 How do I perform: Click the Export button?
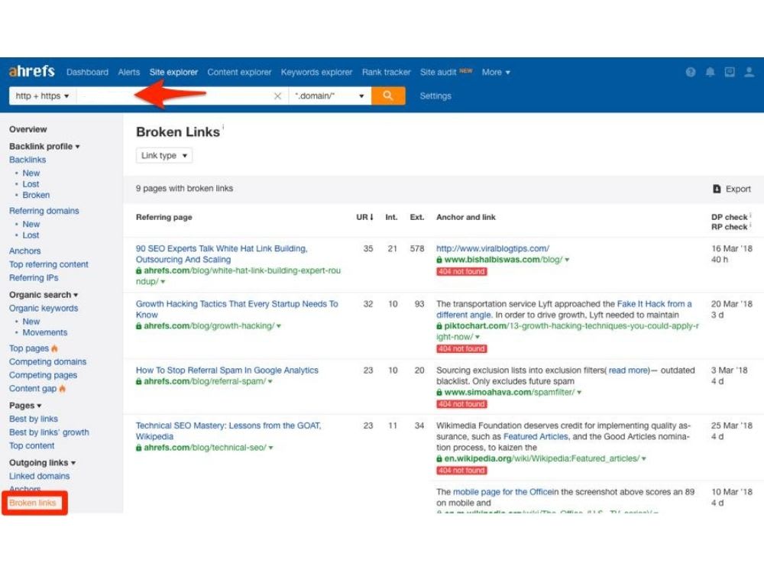tap(732, 189)
